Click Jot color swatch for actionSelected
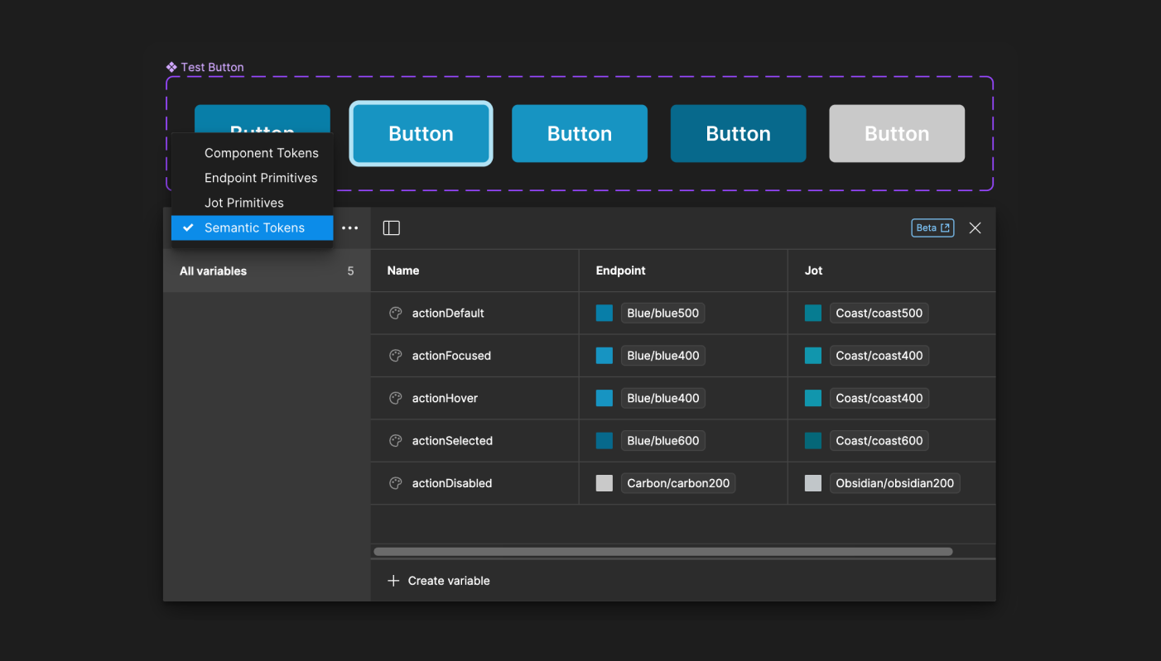1161x661 pixels. (x=813, y=441)
